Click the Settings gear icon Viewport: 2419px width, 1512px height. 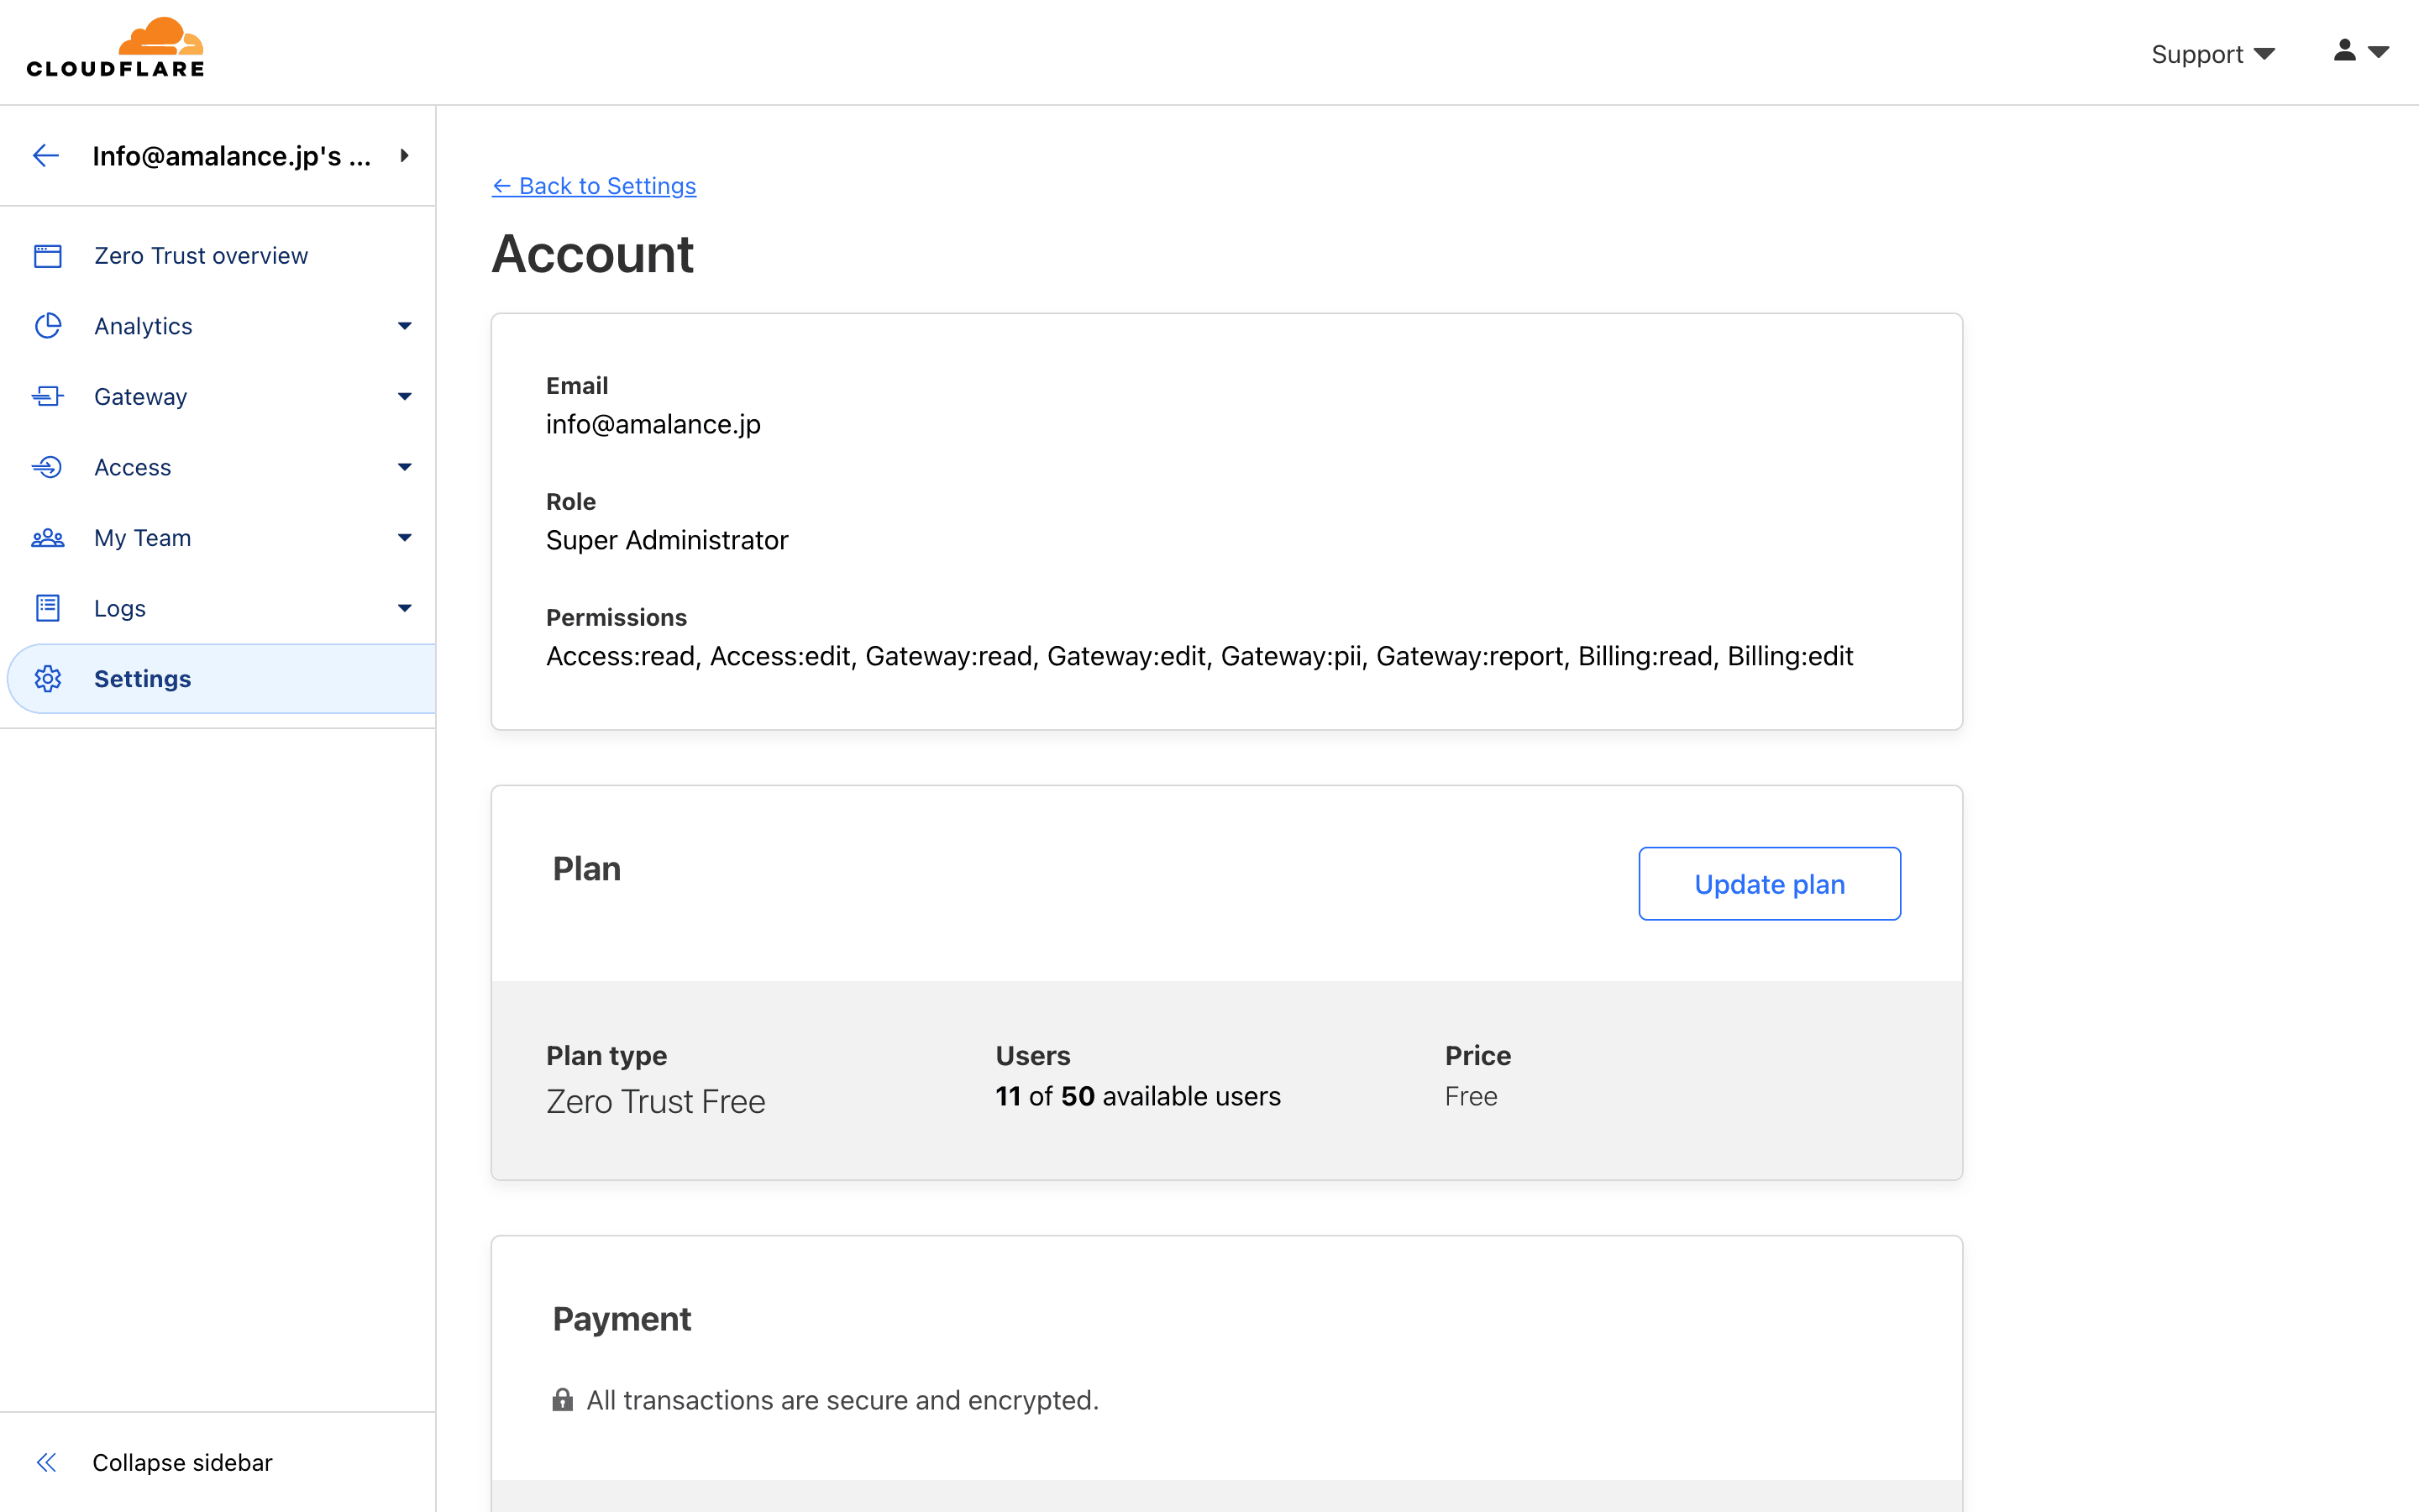tap(47, 679)
